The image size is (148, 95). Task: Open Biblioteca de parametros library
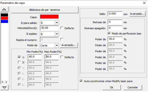coord(45,10)
